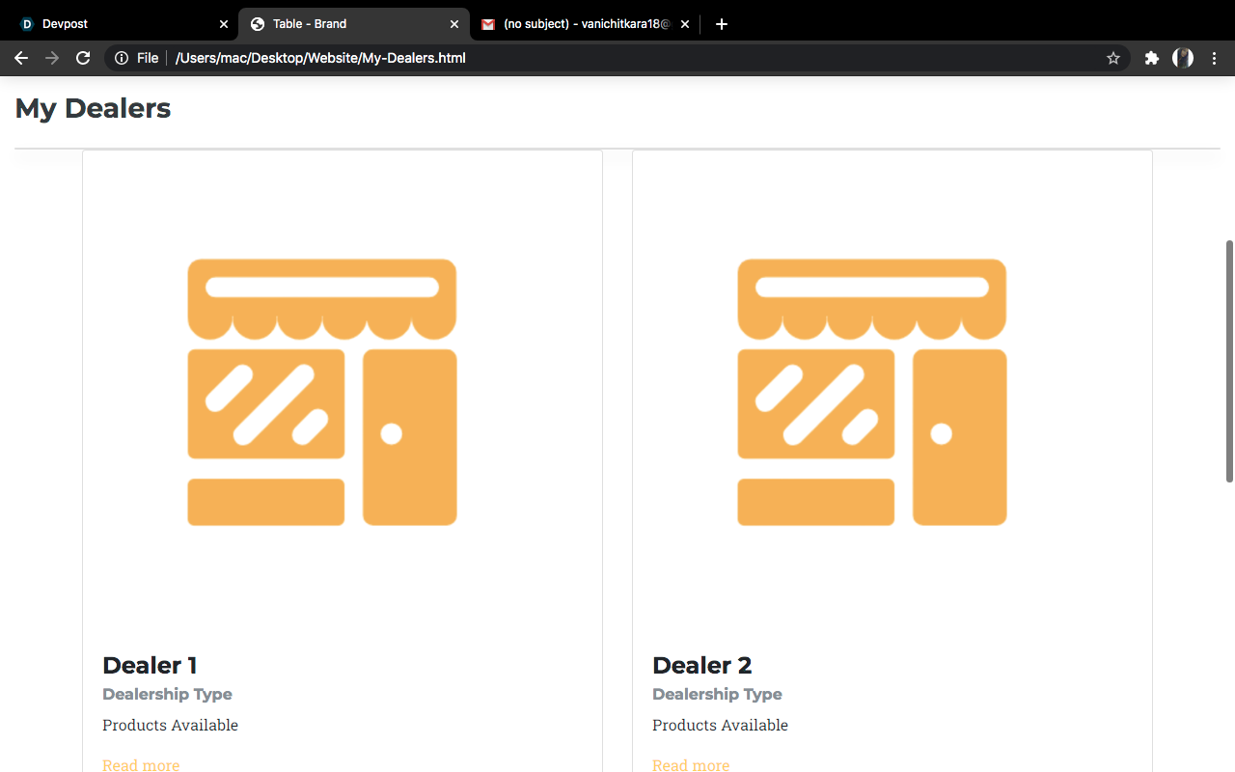This screenshot has height=772, width=1235.
Task: Switch to the Table - Brand tab
Action: click(338, 23)
